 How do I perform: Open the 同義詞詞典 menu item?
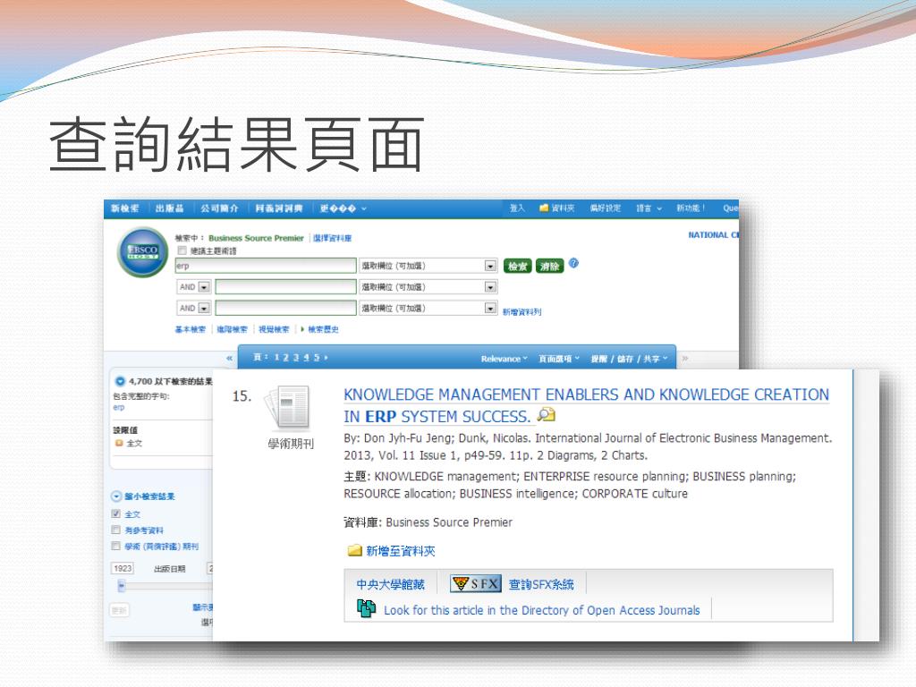[x=279, y=208]
